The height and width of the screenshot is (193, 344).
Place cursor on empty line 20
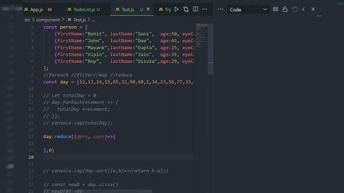(x=118, y=157)
